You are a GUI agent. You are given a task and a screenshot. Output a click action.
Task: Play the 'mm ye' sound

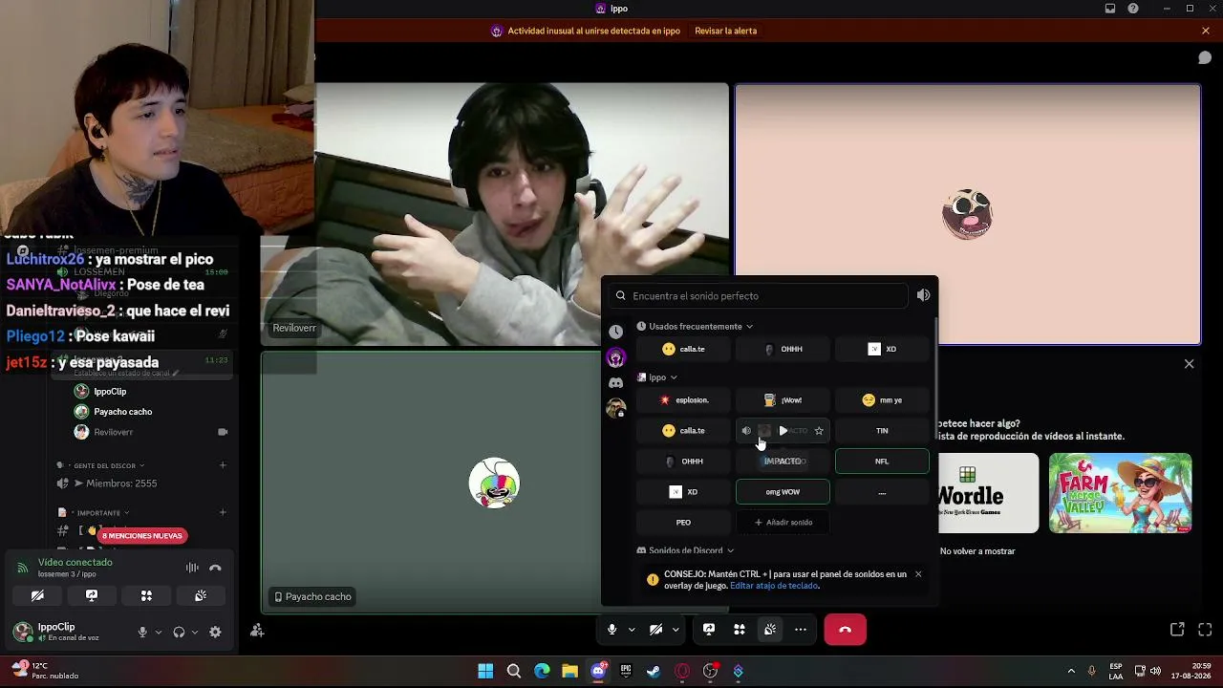[882, 400]
